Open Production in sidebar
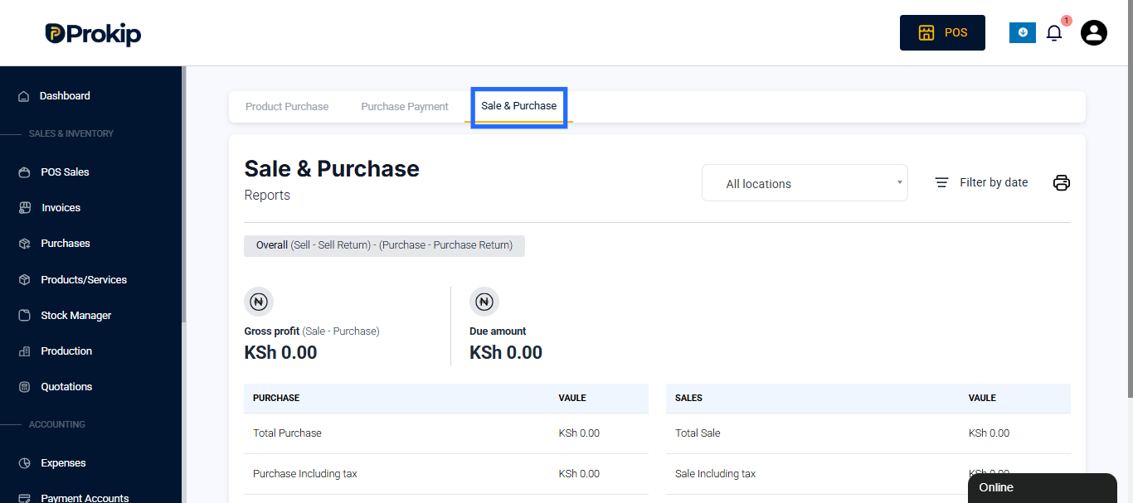The height and width of the screenshot is (503, 1133). tap(66, 351)
